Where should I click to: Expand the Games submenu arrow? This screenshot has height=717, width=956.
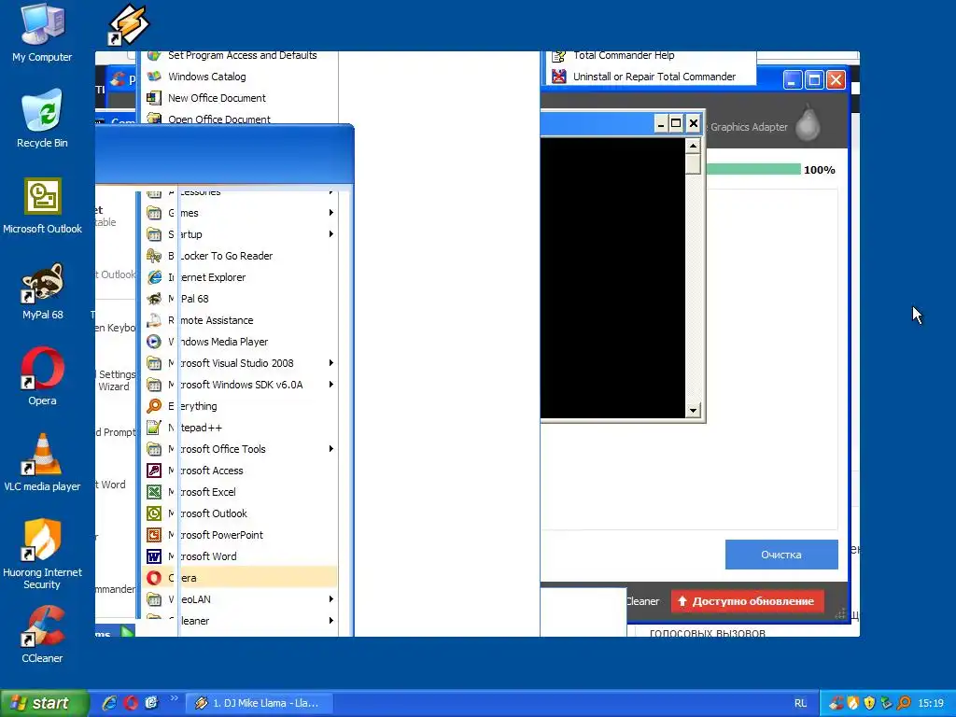pos(331,213)
